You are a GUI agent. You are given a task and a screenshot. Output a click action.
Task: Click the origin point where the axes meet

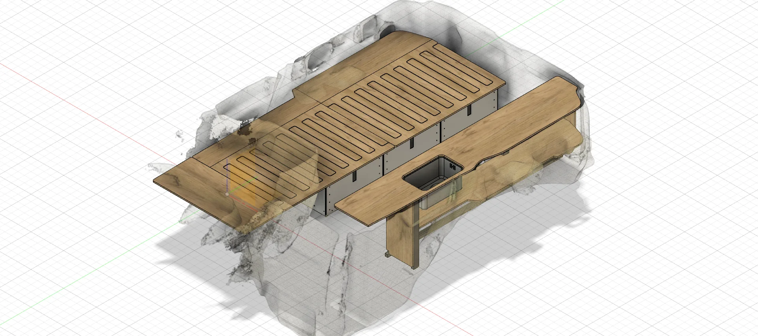tap(227, 194)
